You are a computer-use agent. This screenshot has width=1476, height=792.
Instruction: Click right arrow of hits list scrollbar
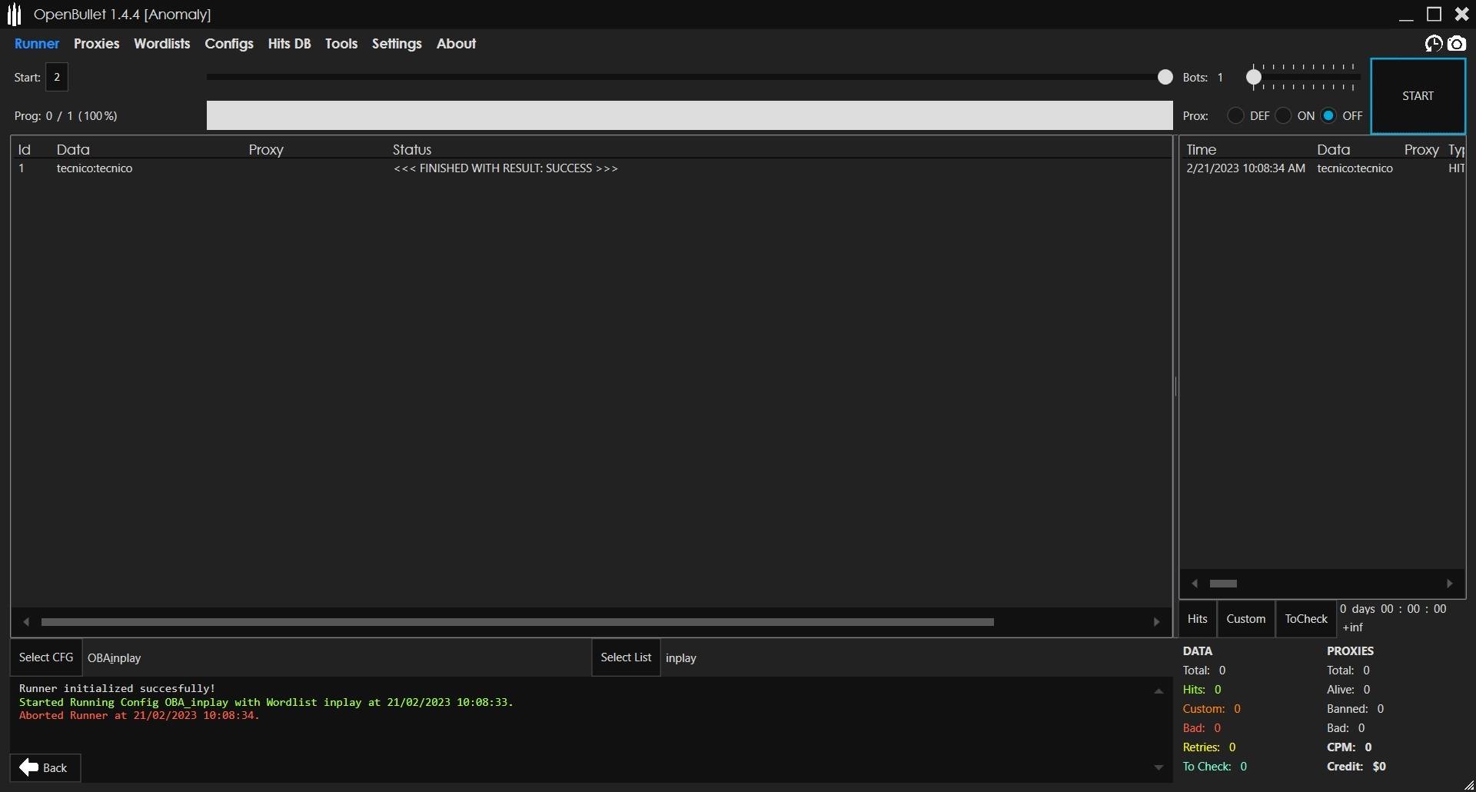(1450, 584)
